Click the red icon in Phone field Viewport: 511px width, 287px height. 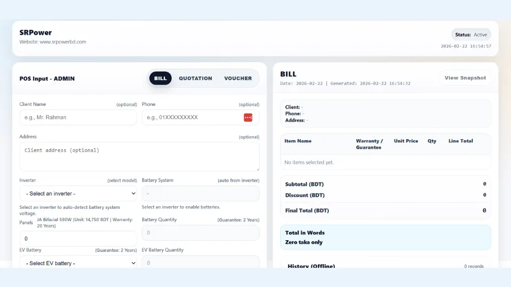(248, 117)
